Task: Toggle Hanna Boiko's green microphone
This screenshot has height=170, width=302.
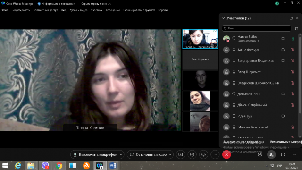Action: coord(293,39)
